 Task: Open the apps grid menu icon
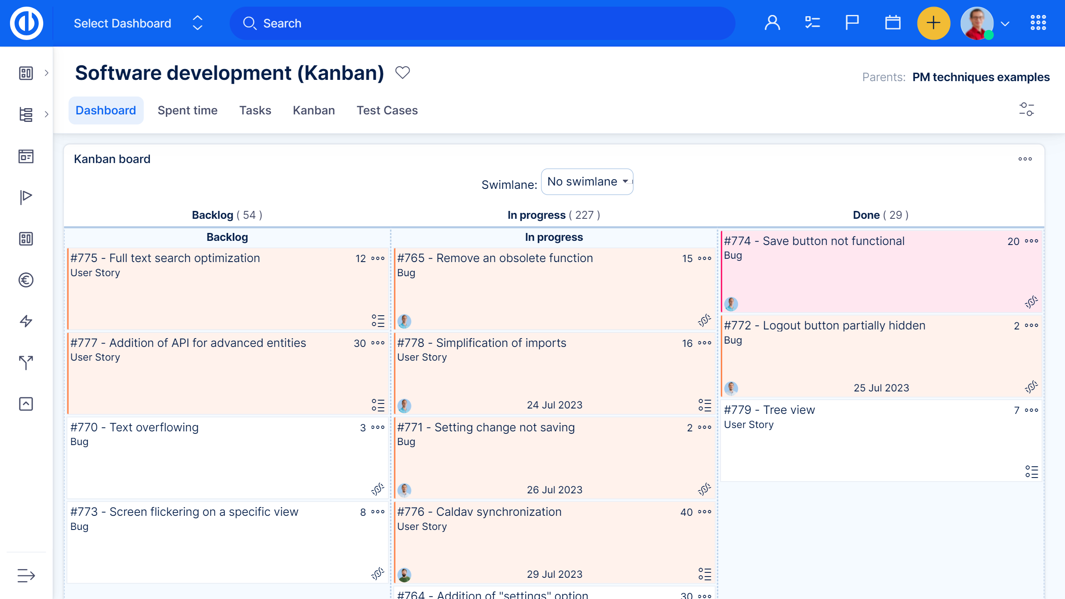click(1038, 23)
